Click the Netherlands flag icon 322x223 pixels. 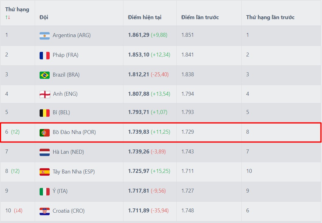click(x=44, y=152)
